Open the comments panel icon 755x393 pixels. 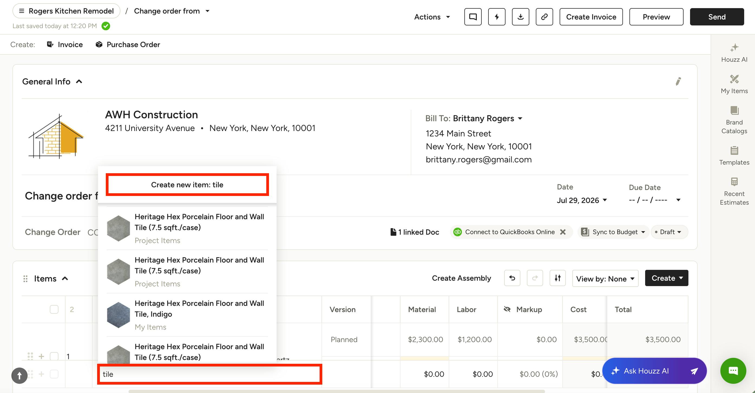tap(473, 17)
